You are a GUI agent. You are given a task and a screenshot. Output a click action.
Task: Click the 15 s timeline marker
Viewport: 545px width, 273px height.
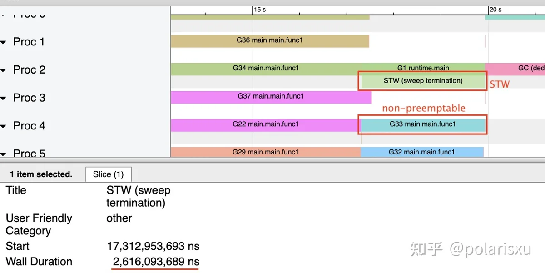pyautogui.click(x=260, y=10)
